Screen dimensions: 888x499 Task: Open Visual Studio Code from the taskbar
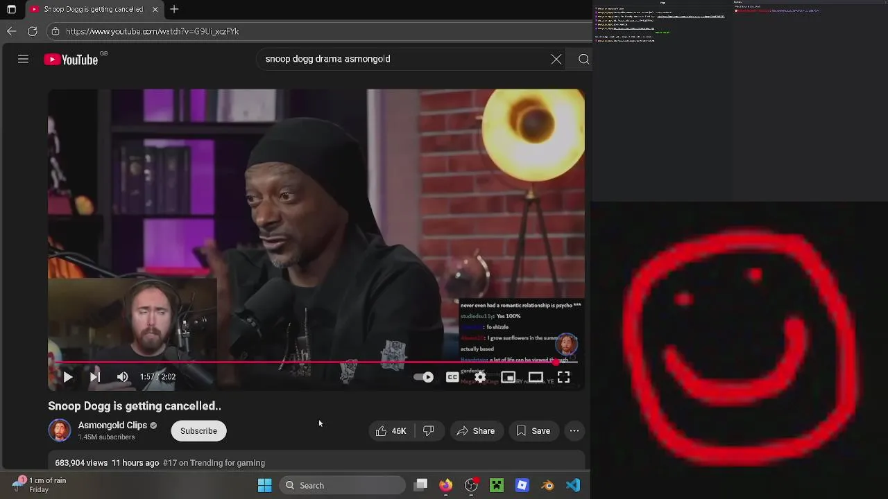pos(573,485)
